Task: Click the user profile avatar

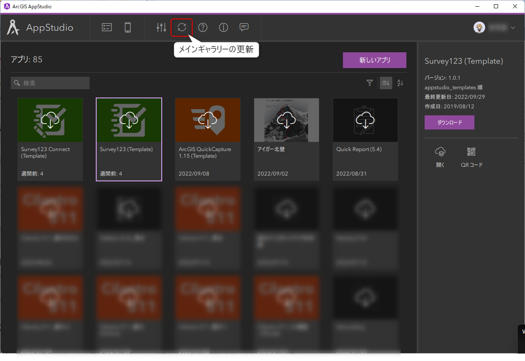Action: pos(479,27)
